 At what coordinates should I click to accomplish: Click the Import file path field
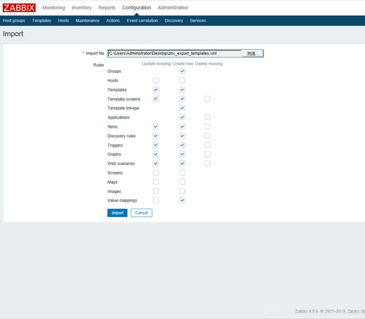tap(174, 53)
